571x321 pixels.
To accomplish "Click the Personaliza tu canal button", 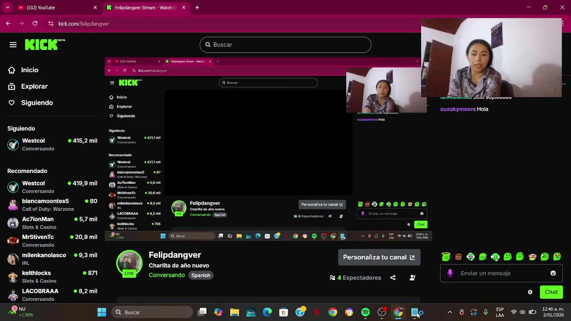I will [379, 257].
